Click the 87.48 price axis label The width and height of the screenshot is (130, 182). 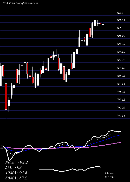121,52
